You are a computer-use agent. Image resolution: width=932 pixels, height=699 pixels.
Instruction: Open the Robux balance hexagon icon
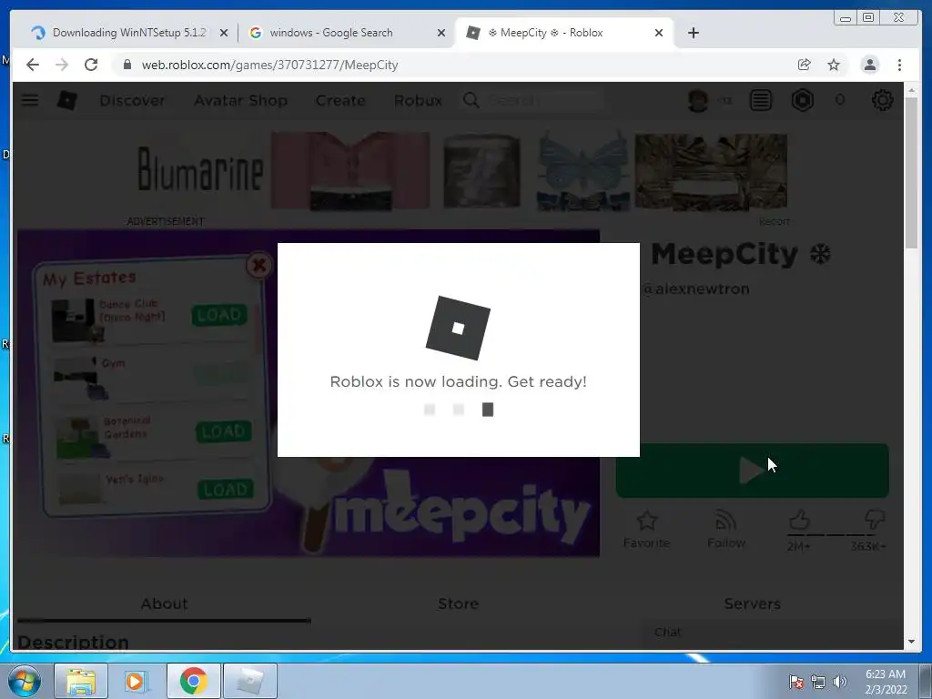click(x=803, y=100)
